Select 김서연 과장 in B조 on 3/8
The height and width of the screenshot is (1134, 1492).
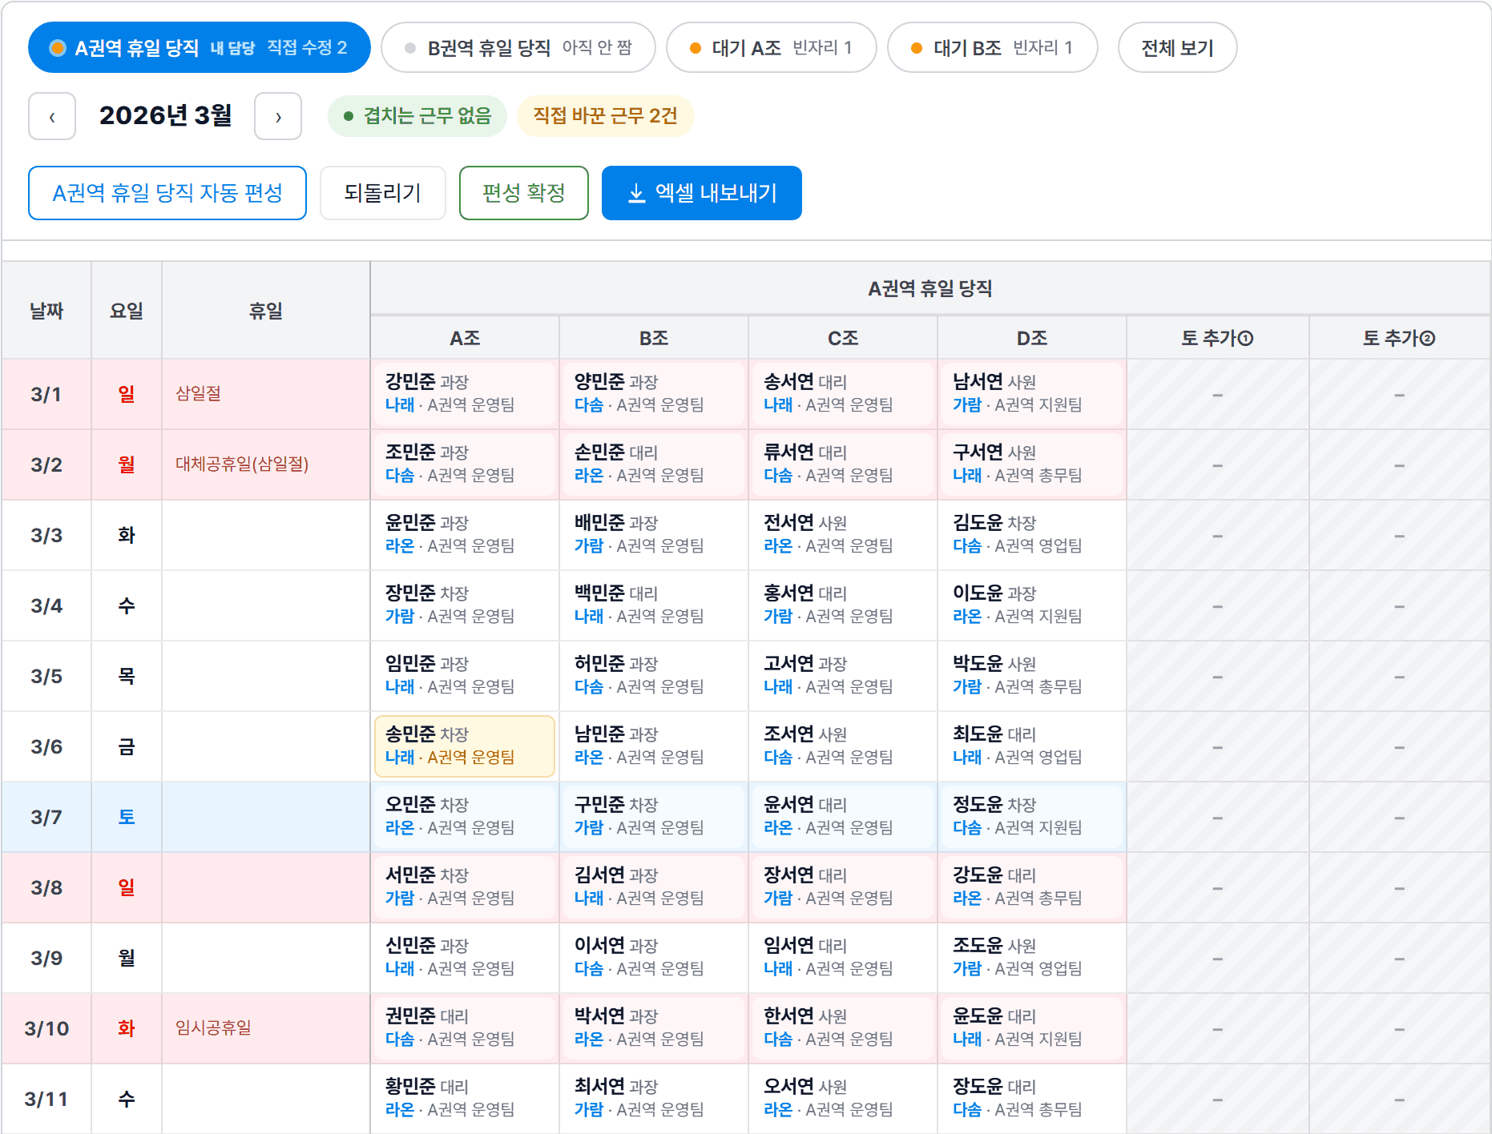click(654, 887)
